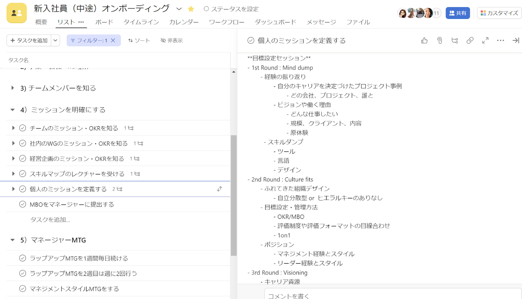
Task: Click the thumbs-up like icon
Action: click(x=424, y=41)
